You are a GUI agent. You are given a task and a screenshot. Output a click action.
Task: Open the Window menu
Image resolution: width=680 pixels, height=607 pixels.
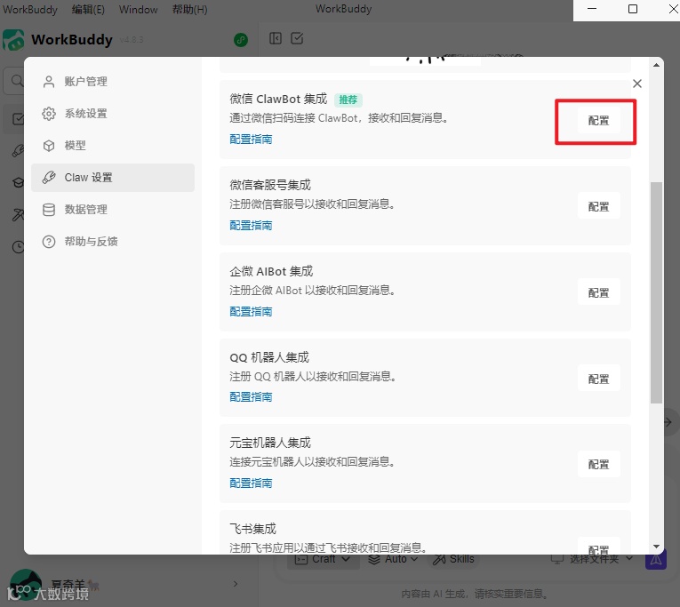pyautogui.click(x=139, y=10)
